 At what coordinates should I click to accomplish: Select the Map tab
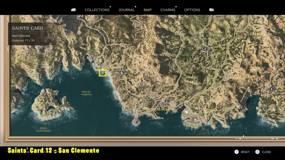[x=148, y=10]
